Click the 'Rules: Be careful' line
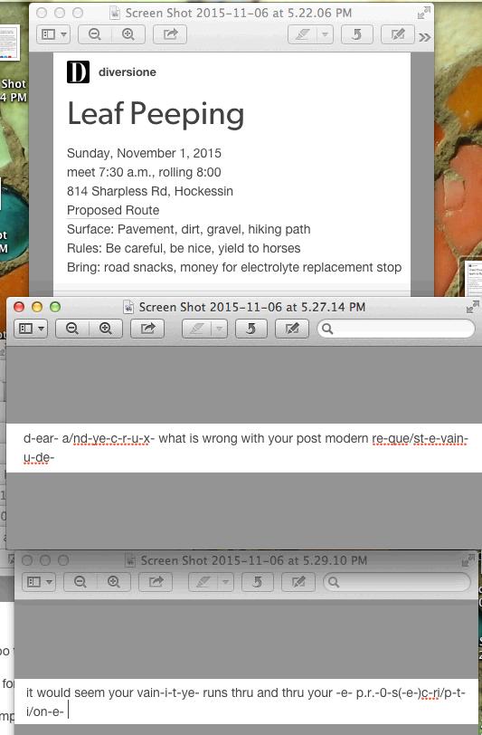Screen dimensions: 482x735 pyautogui.click(x=184, y=248)
